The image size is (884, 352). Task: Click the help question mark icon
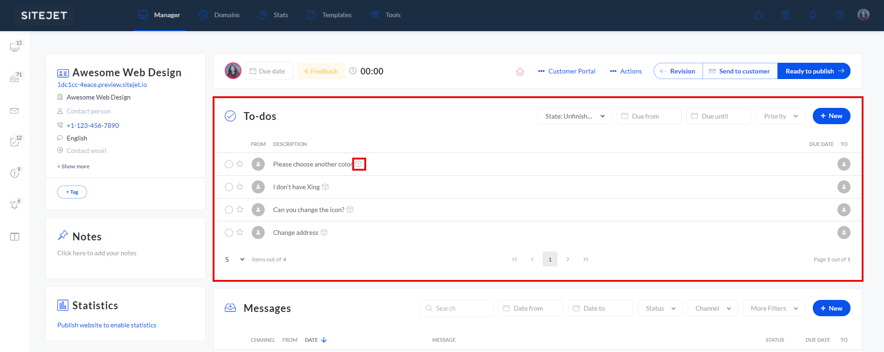click(839, 15)
